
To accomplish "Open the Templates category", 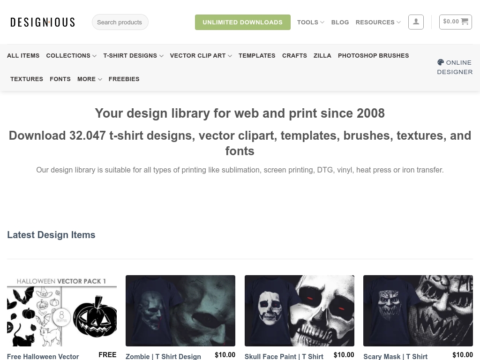I will (x=257, y=56).
